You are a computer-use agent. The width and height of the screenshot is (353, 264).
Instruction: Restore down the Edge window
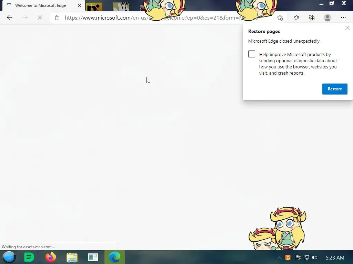coord(332,3)
